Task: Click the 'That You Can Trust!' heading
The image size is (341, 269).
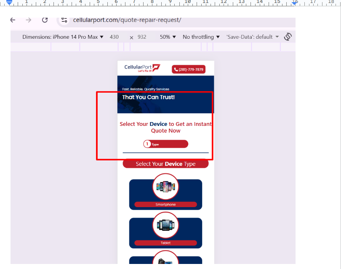Action: point(148,97)
